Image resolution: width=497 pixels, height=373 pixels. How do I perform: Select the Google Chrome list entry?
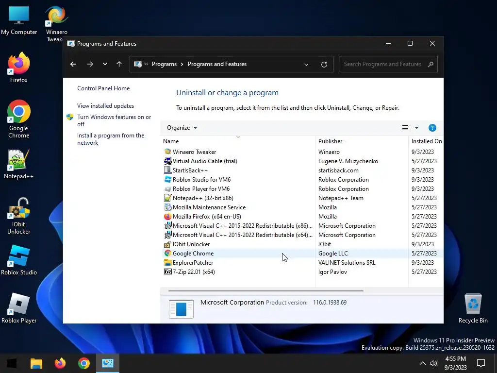tap(301, 253)
